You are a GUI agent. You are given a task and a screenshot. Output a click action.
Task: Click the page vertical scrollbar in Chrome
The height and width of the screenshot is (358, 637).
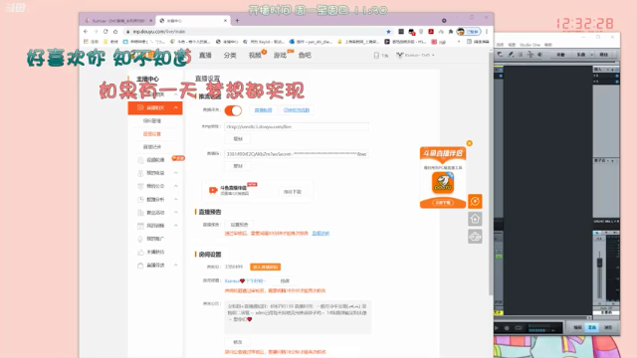coord(491,175)
